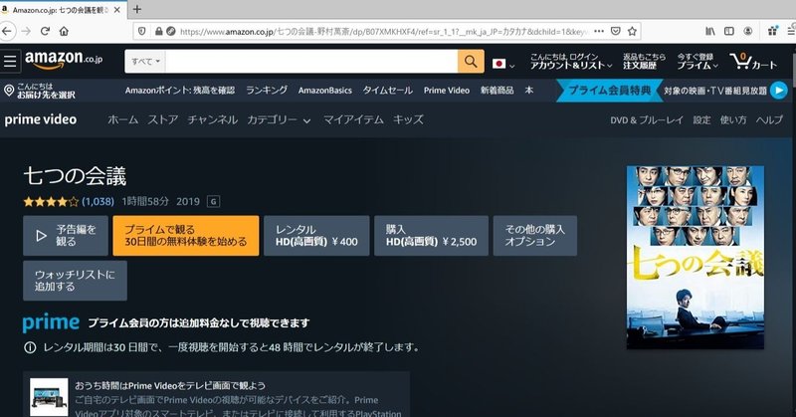
Task: Click the browser URL address bar
Action: [x=386, y=32]
